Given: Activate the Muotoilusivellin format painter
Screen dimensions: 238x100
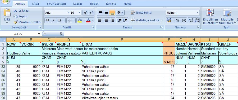Looking at the screenshot, I should (27, 22).
